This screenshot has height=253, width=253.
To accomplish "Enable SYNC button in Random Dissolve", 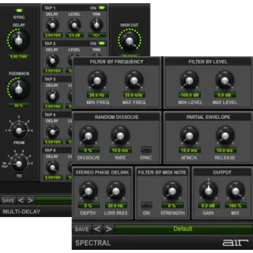I will [x=146, y=149].
